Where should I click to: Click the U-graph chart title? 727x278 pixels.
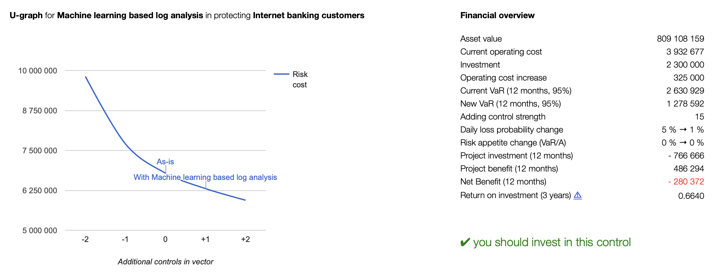click(187, 15)
